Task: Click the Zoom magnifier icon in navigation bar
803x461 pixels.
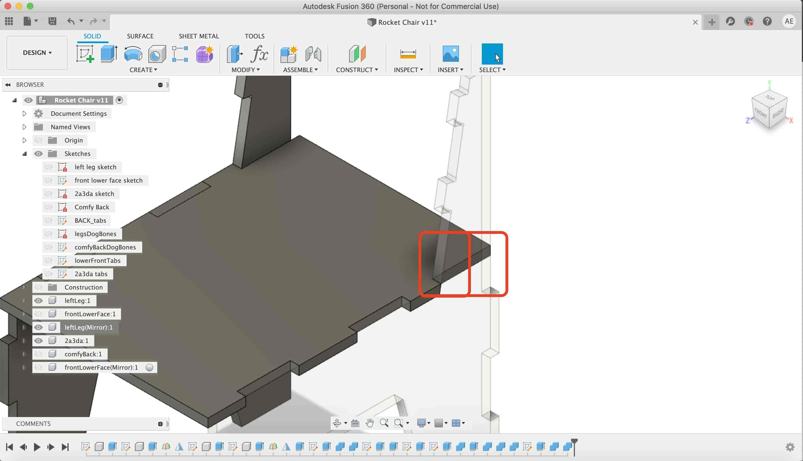Action: pyautogui.click(x=384, y=423)
